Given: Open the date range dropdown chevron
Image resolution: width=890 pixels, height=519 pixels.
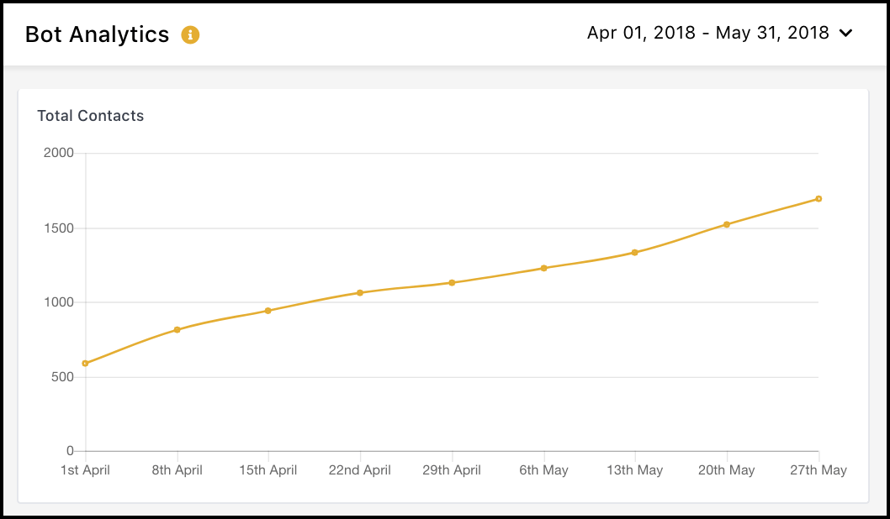Looking at the screenshot, I should [845, 33].
